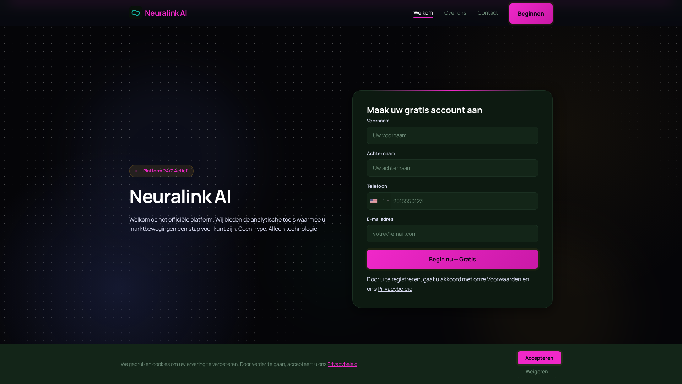Click the Beginnen header button
Viewport: 682px width, 384px height.
[531, 14]
